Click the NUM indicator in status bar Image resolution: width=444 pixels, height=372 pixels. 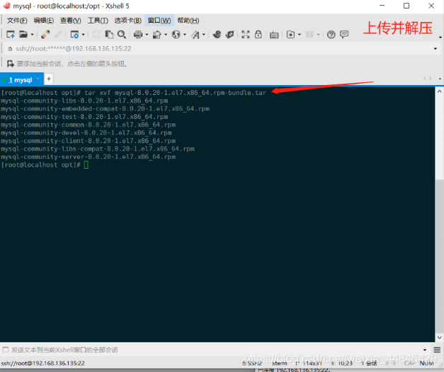click(x=426, y=363)
